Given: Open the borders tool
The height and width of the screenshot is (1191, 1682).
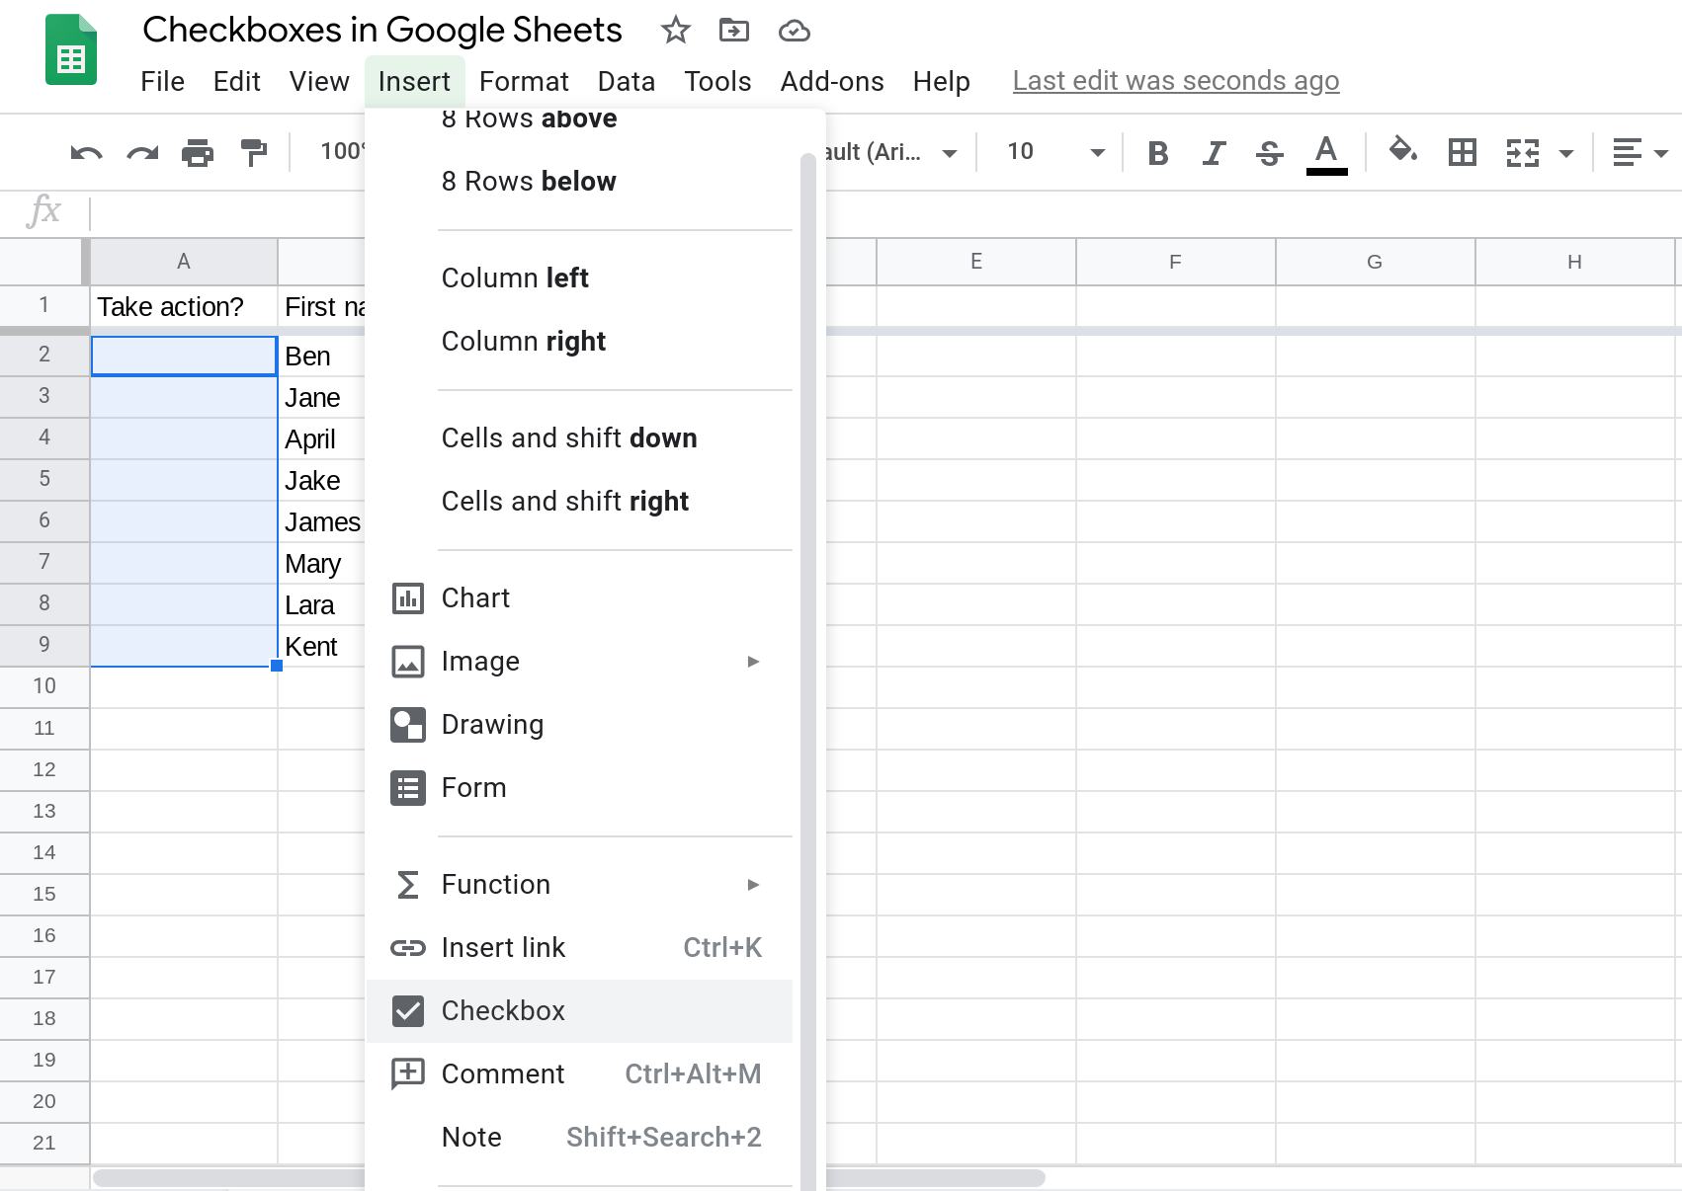Looking at the screenshot, I should point(1462,152).
